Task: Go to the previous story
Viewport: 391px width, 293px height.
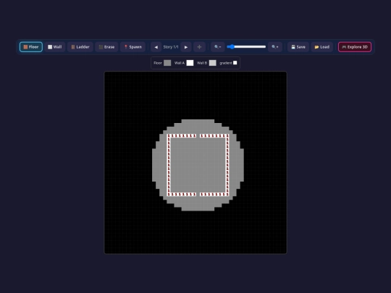Action: click(156, 47)
